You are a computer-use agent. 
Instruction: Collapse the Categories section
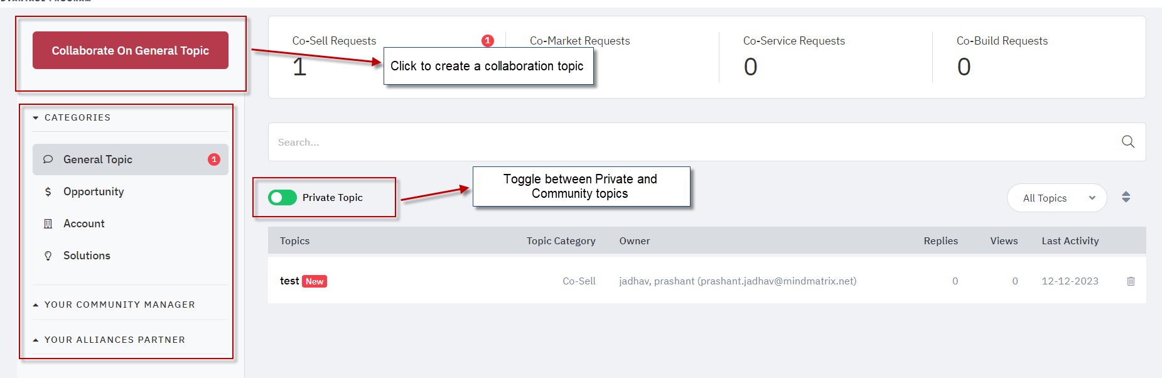coord(72,117)
